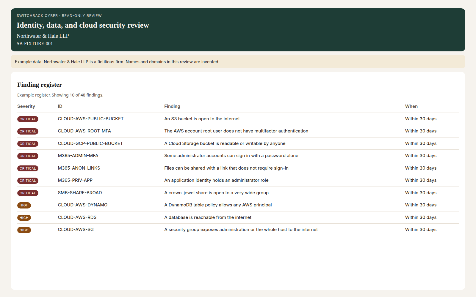
Task: Click the M365-PRIV-APP ID cell
Action: (75, 180)
